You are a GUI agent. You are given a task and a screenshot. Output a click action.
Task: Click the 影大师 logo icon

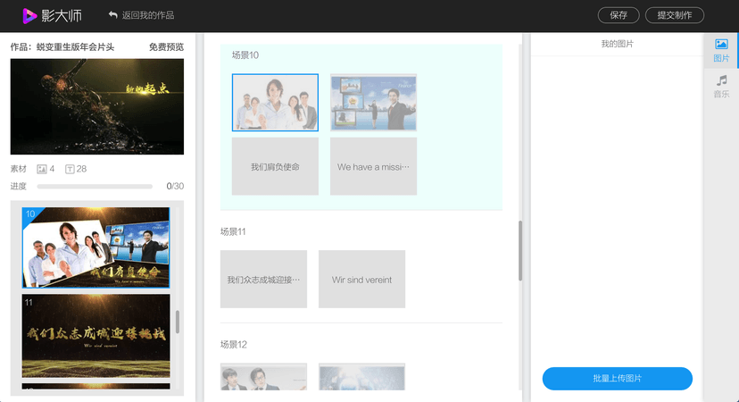point(30,15)
